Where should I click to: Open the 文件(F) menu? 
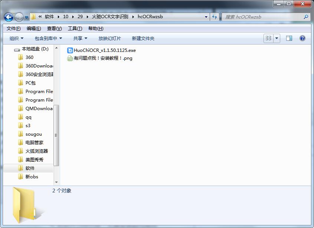(x=13, y=29)
